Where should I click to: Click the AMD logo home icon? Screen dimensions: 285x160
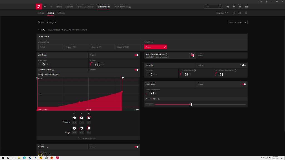coord(39,7)
